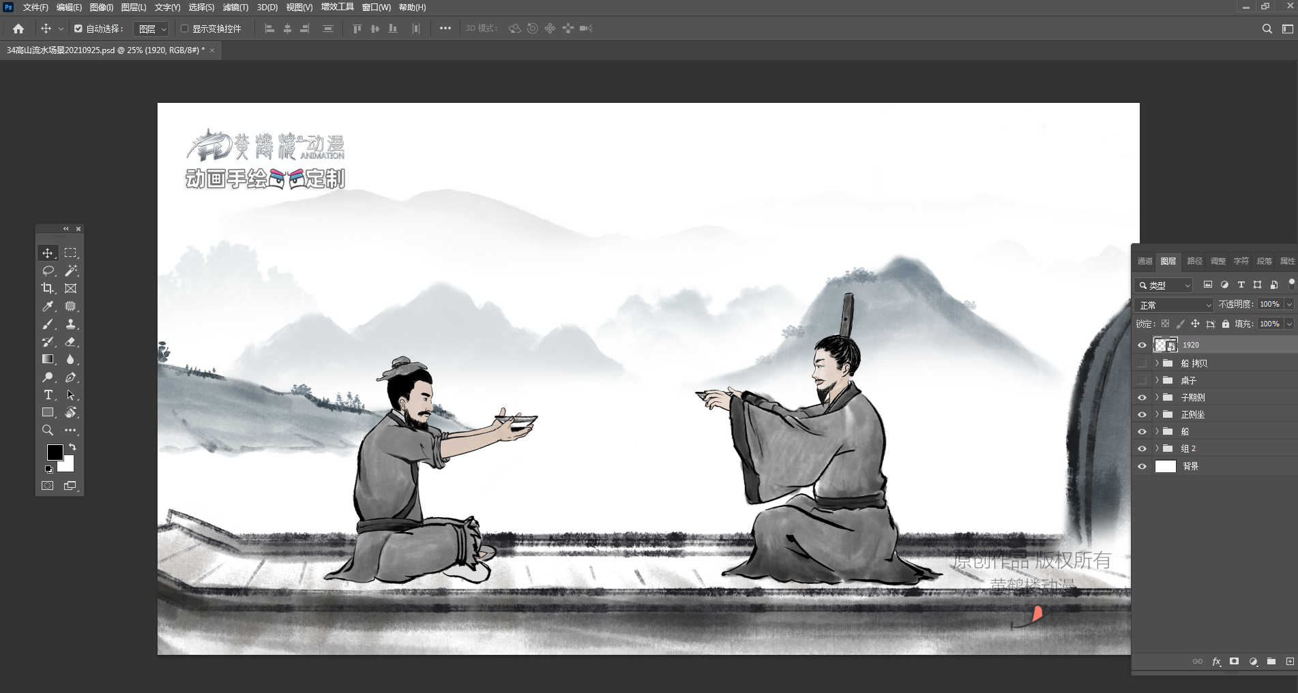Select the Path Selection tool

tap(70, 395)
